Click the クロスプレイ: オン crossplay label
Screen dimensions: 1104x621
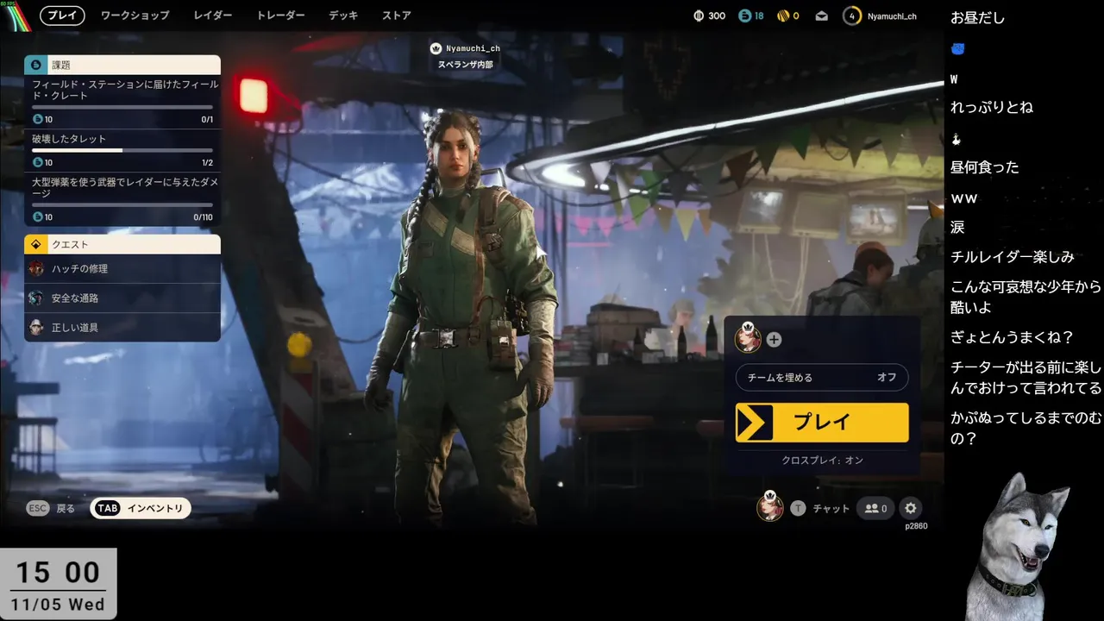[822, 461]
